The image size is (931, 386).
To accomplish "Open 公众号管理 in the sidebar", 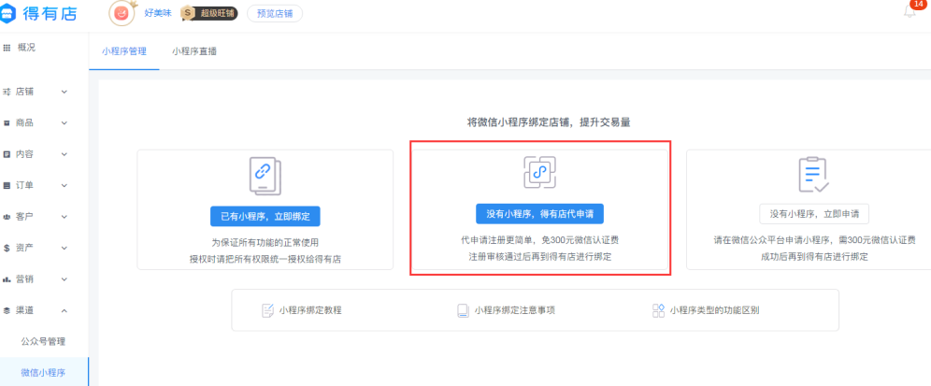I will [43, 341].
